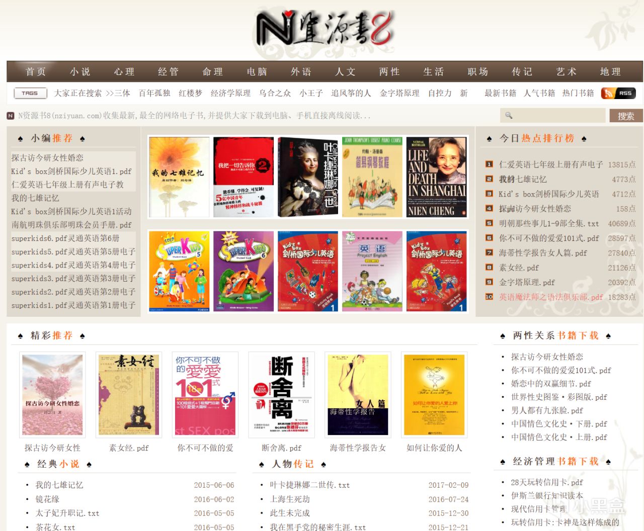The width and height of the screenshot is (644, 531).
Task: Open 世界性史图鉴·彩图版.pdf link
Action: click(559, 397)
